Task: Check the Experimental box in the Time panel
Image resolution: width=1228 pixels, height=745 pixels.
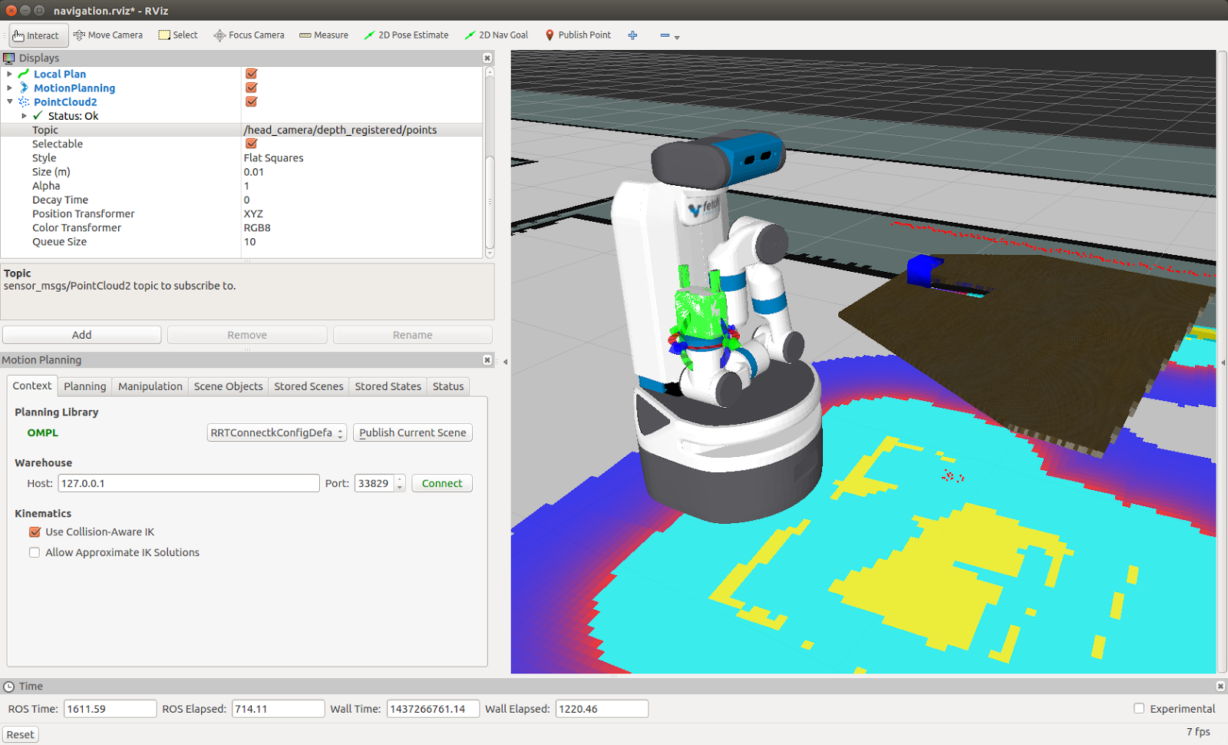Action: 1139,708
